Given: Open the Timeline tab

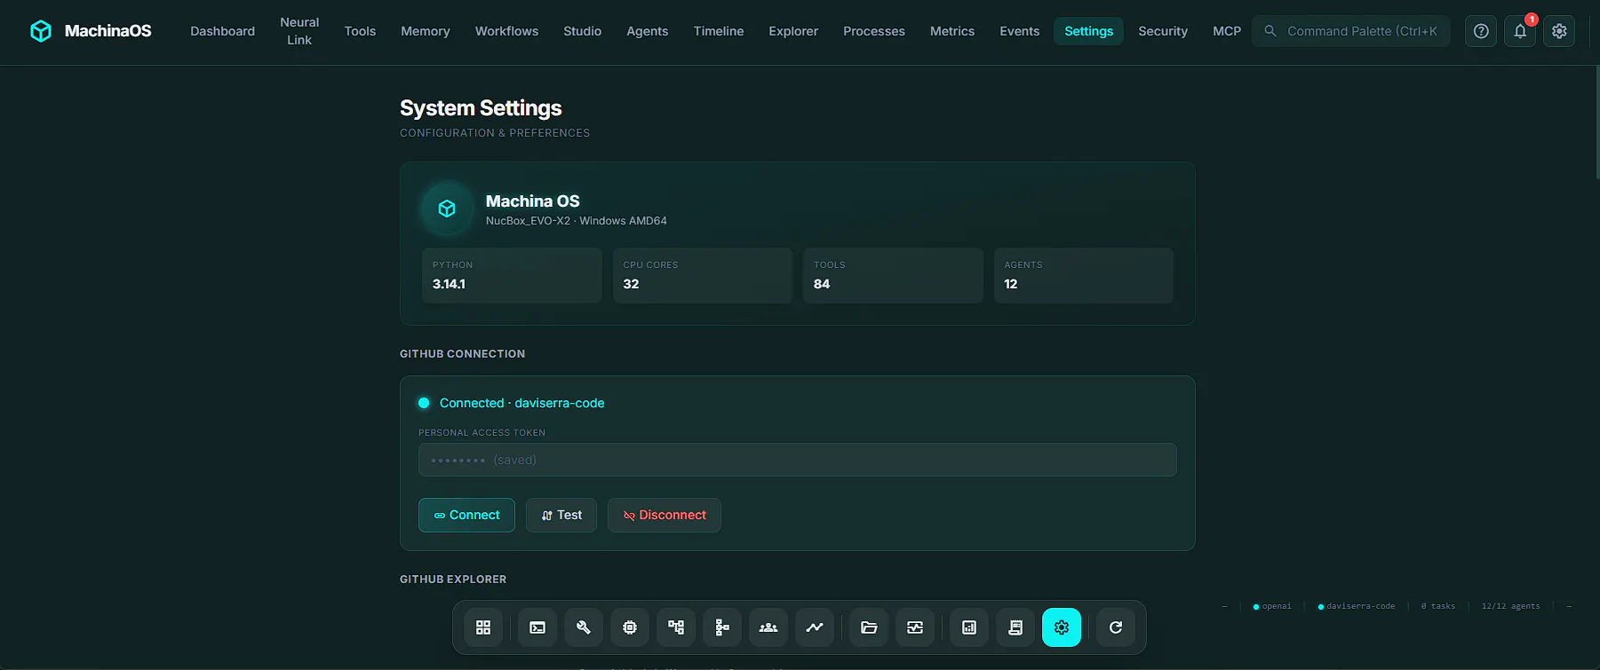Looking at the screenshot, I should pyautogui.click(x=719, y=31).
